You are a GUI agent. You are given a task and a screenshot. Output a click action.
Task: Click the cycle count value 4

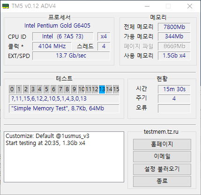174,99
